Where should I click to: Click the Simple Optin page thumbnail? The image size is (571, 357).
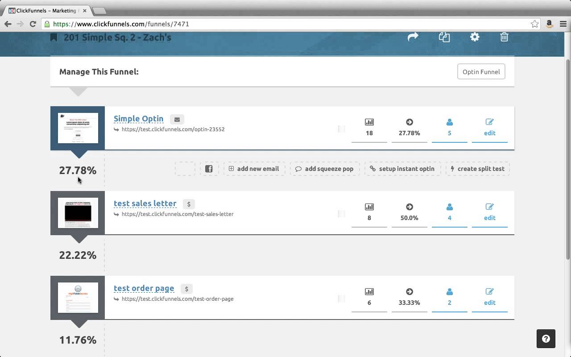78,128
